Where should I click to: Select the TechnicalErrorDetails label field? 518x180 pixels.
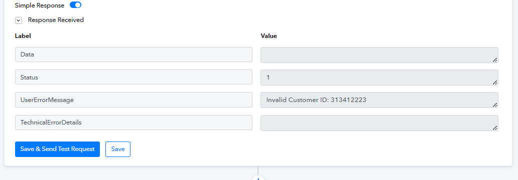pyautogui.click(x=134, y=122)
